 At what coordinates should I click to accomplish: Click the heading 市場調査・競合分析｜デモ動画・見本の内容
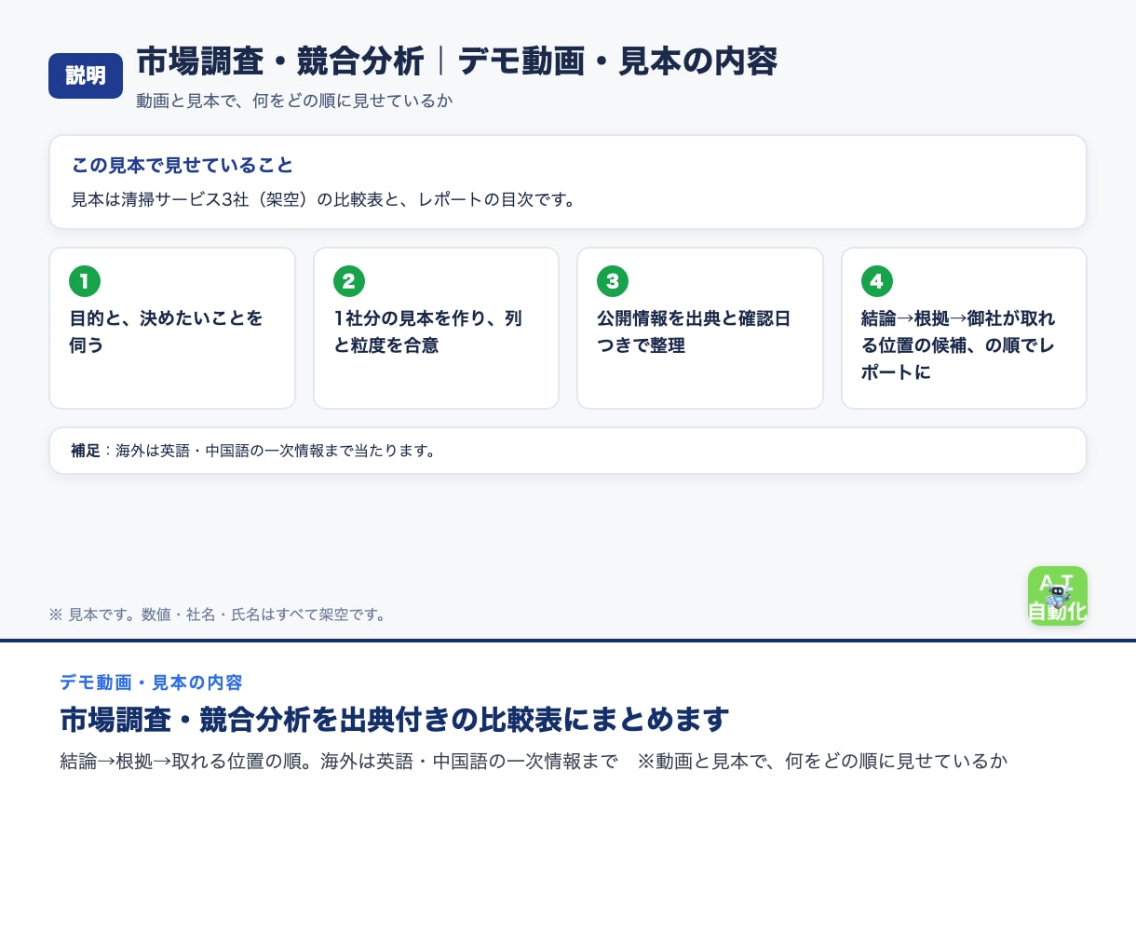click(457, 61)
